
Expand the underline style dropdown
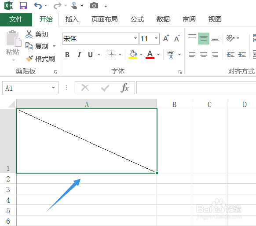[x=99, y=55]
